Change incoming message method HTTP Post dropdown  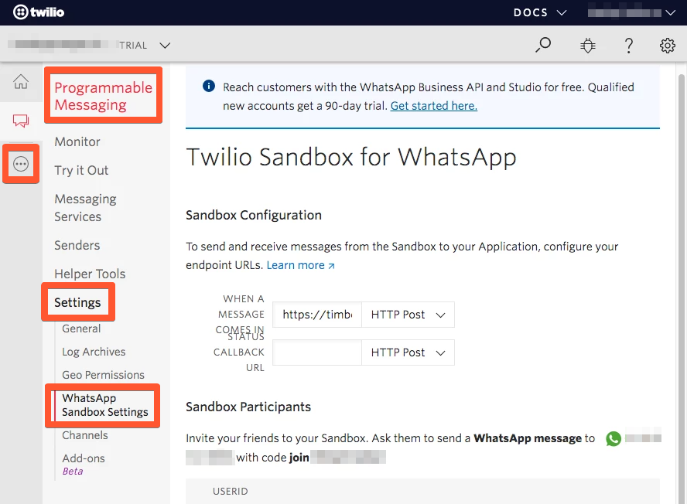[408, 315]
